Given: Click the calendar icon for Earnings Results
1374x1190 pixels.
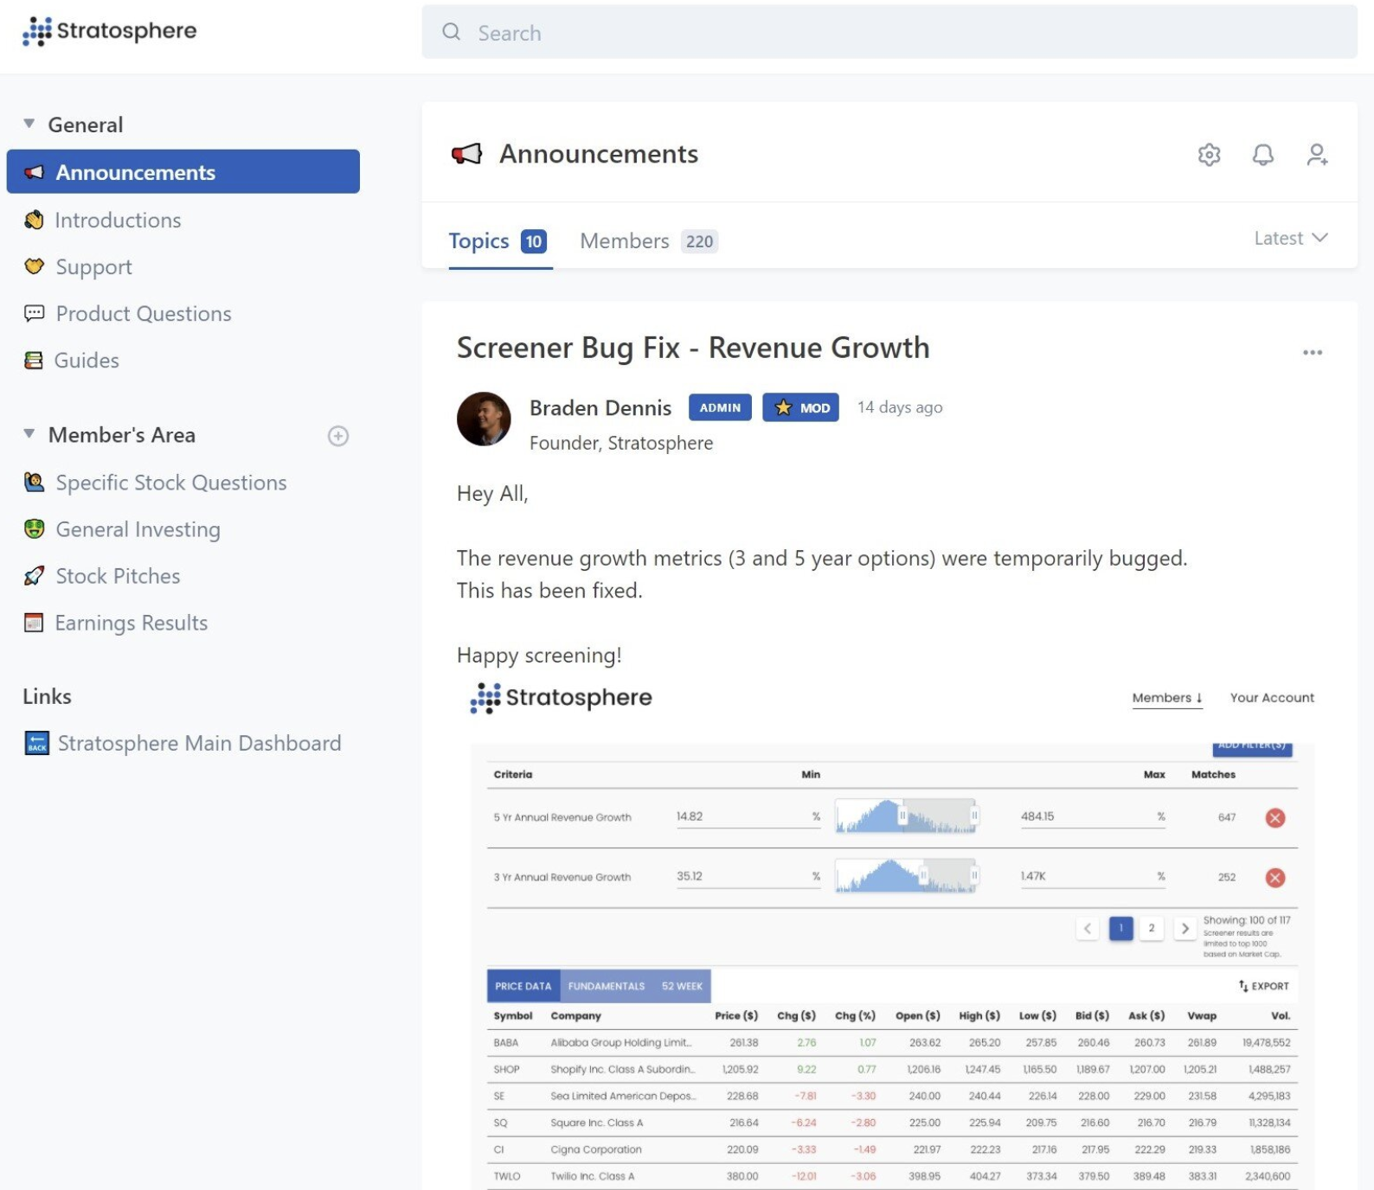Looking at the screenshot, I should click(x=34, y=622).
